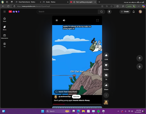Open the YouTube account avatar menu
Viewport: 146px width, 114px height.
(140, 12)
